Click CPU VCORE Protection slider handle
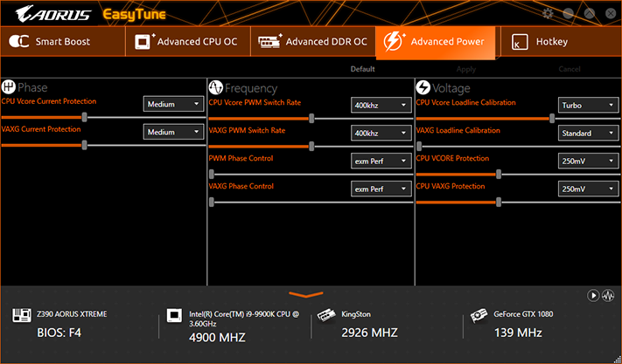Screen dimensions: 622x364 [499, 174]
